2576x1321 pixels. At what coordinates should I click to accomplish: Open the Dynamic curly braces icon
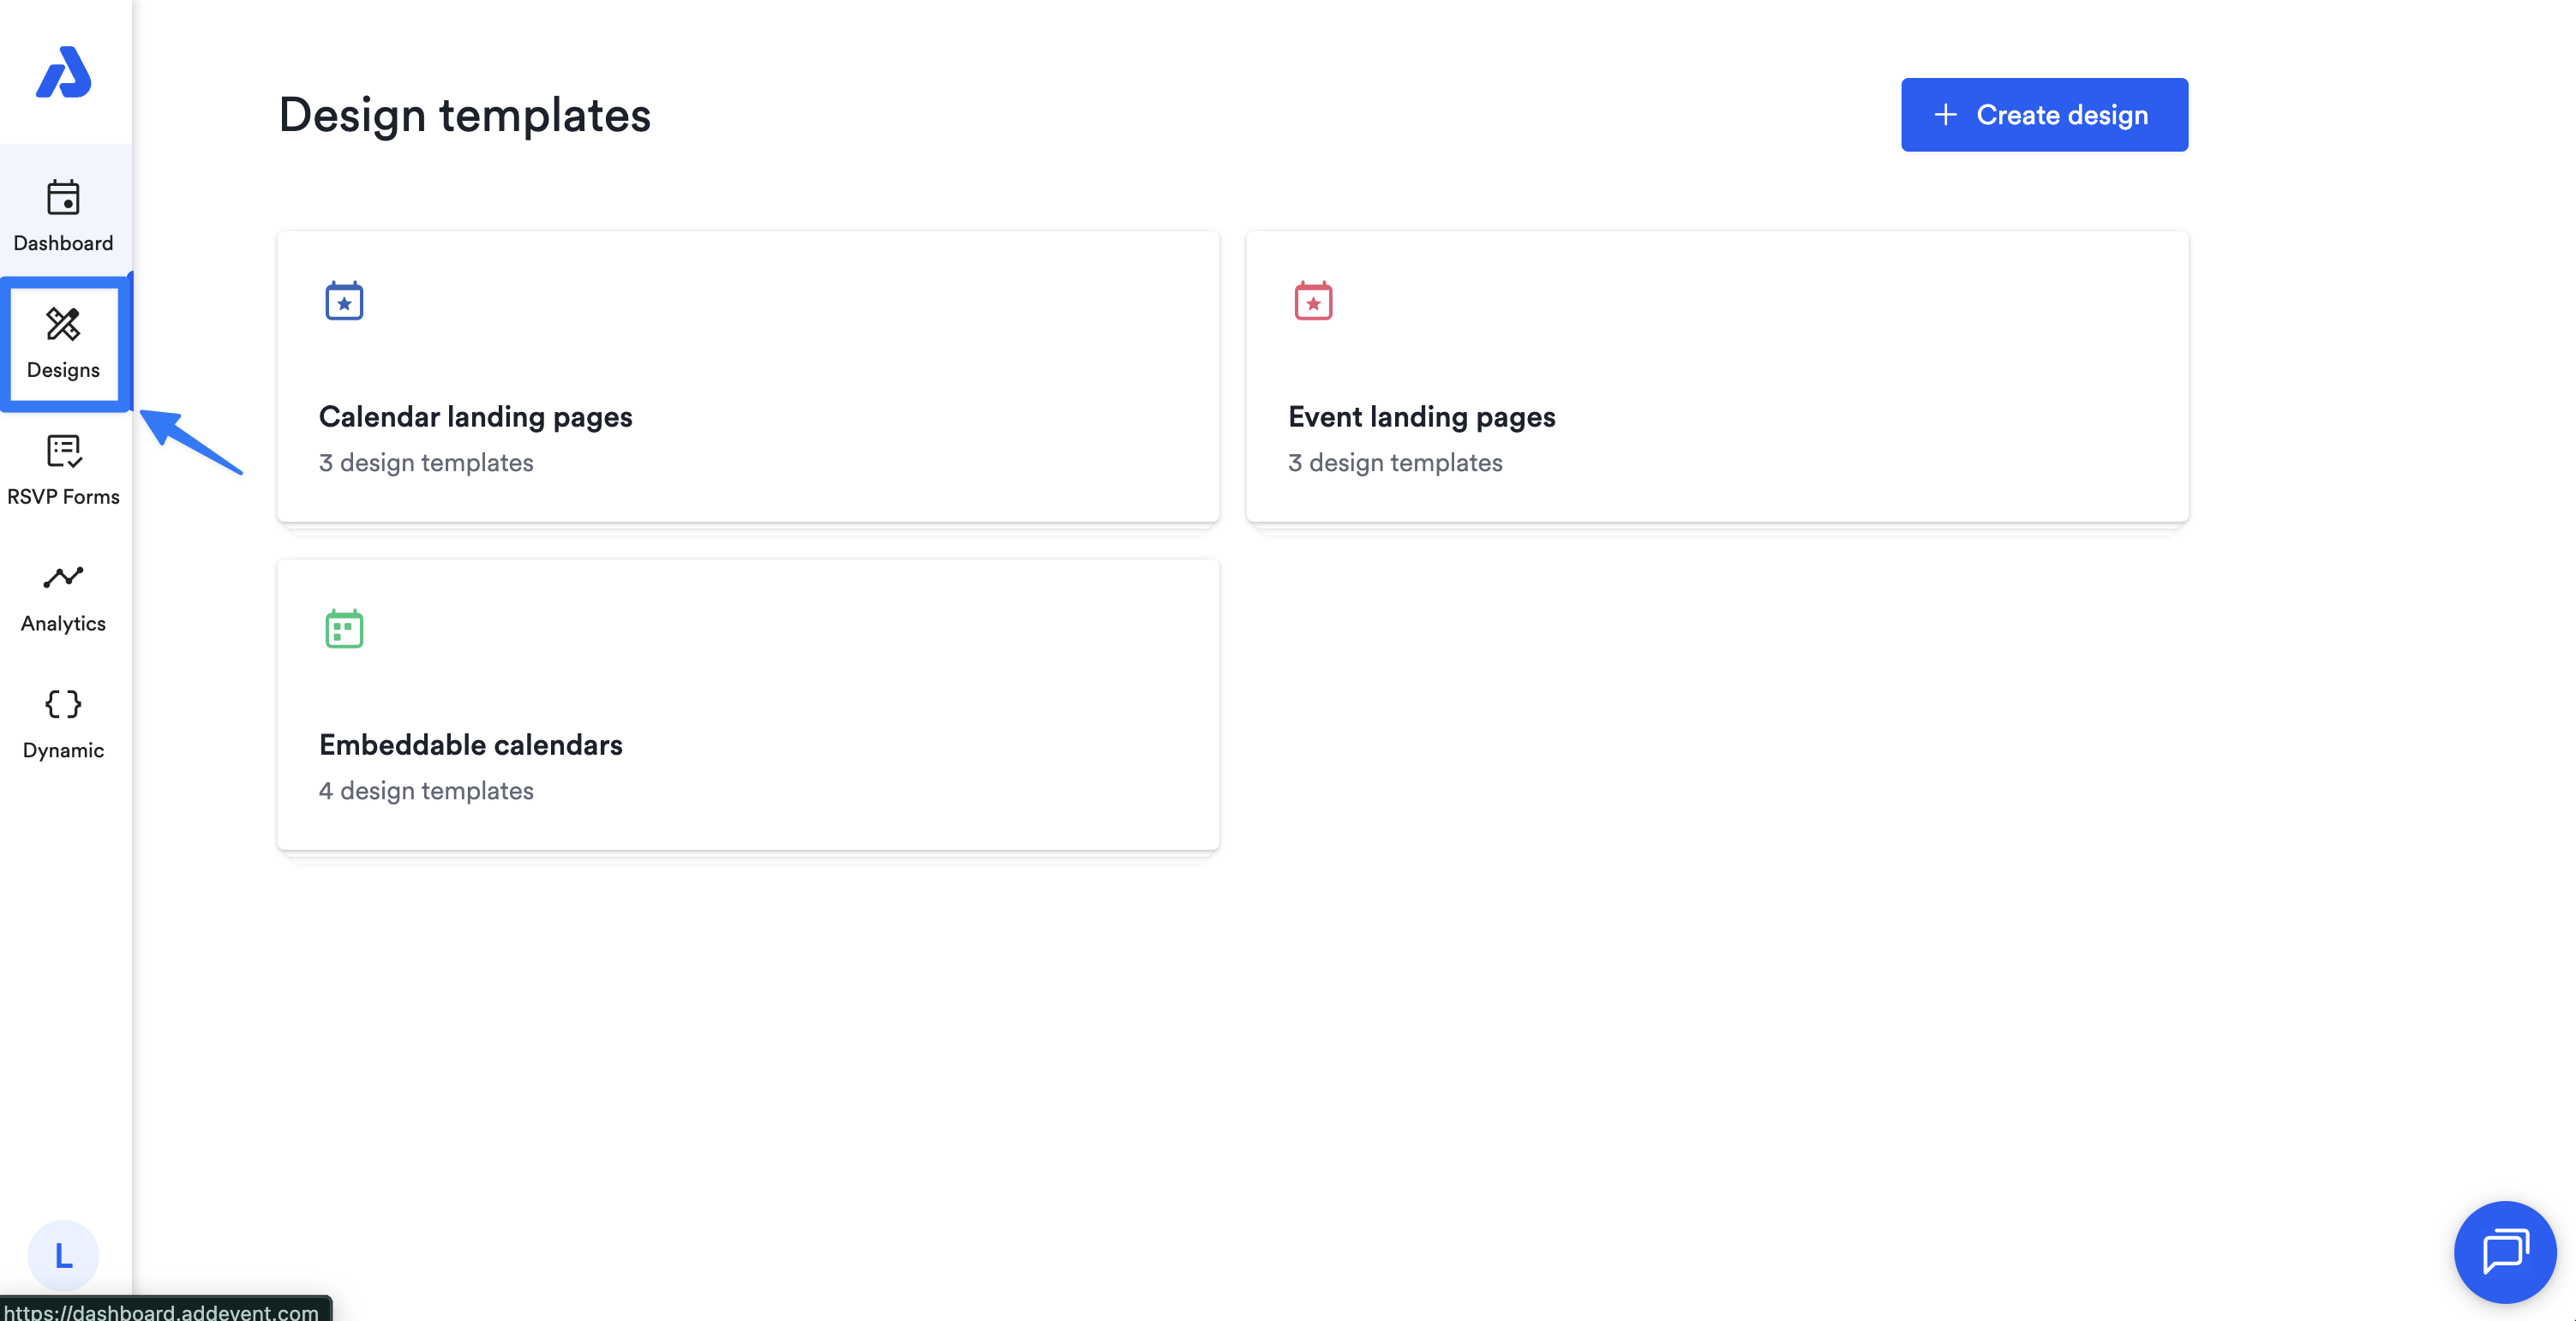(x=63, y=704)
